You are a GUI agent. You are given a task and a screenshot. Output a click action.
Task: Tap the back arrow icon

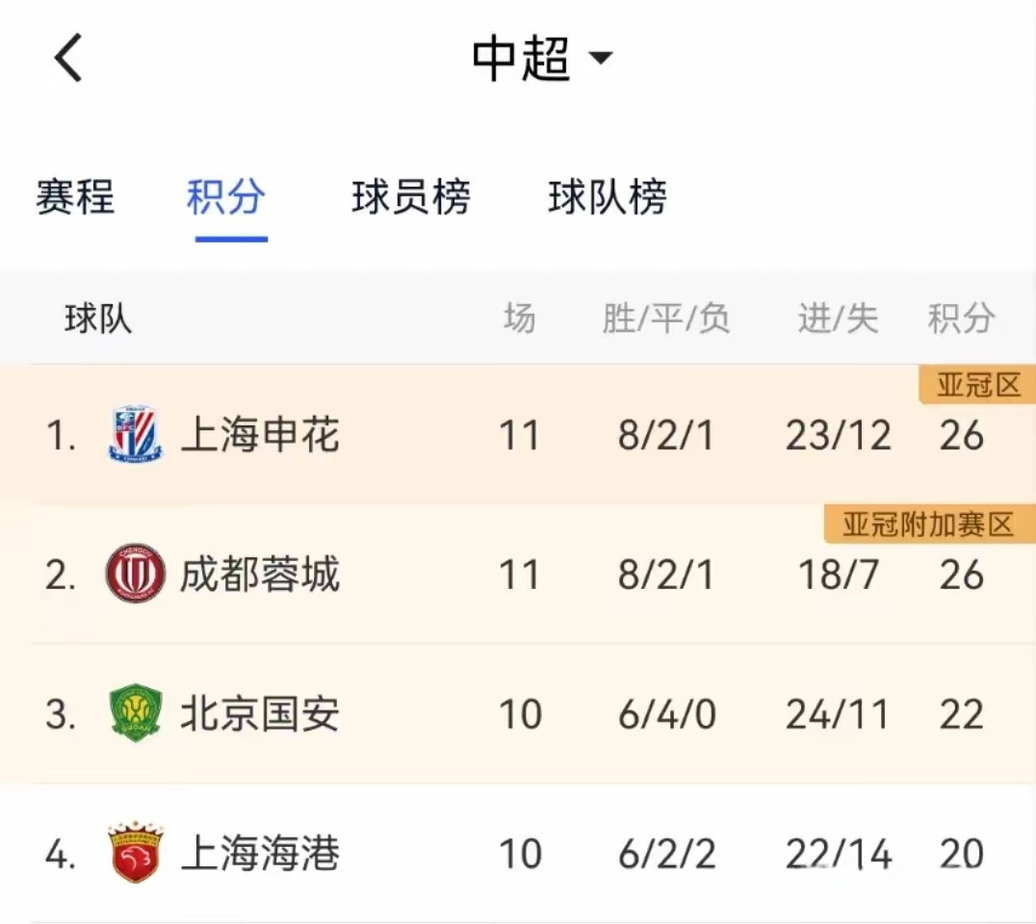click(x=67, y=58)
